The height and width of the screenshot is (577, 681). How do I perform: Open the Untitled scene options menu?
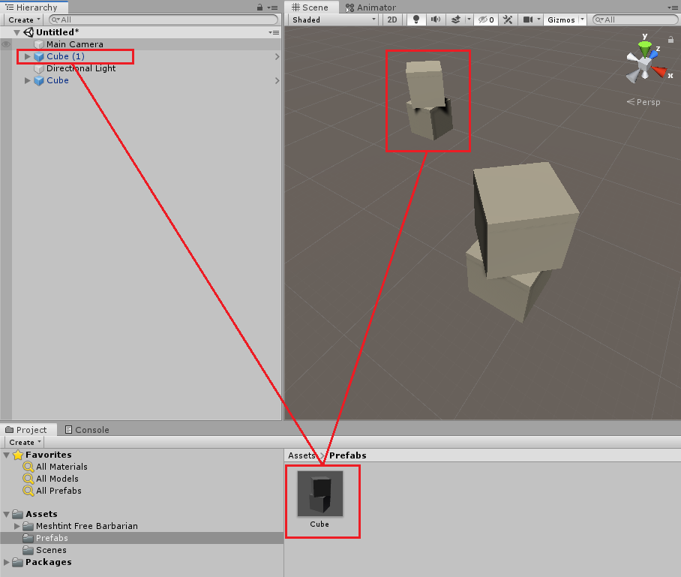pyautogui.click(x=274, y=32)
